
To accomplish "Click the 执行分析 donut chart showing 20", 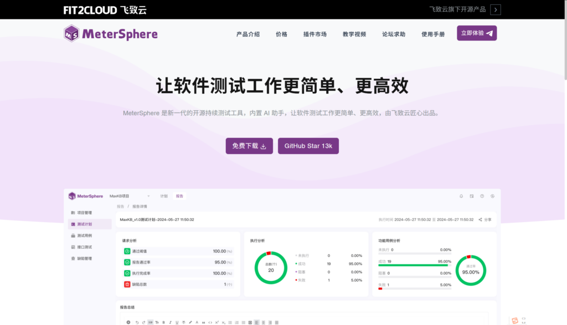I will click(x=271, y=267).
